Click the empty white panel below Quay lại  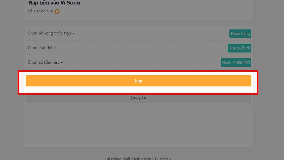coord(138,124)
